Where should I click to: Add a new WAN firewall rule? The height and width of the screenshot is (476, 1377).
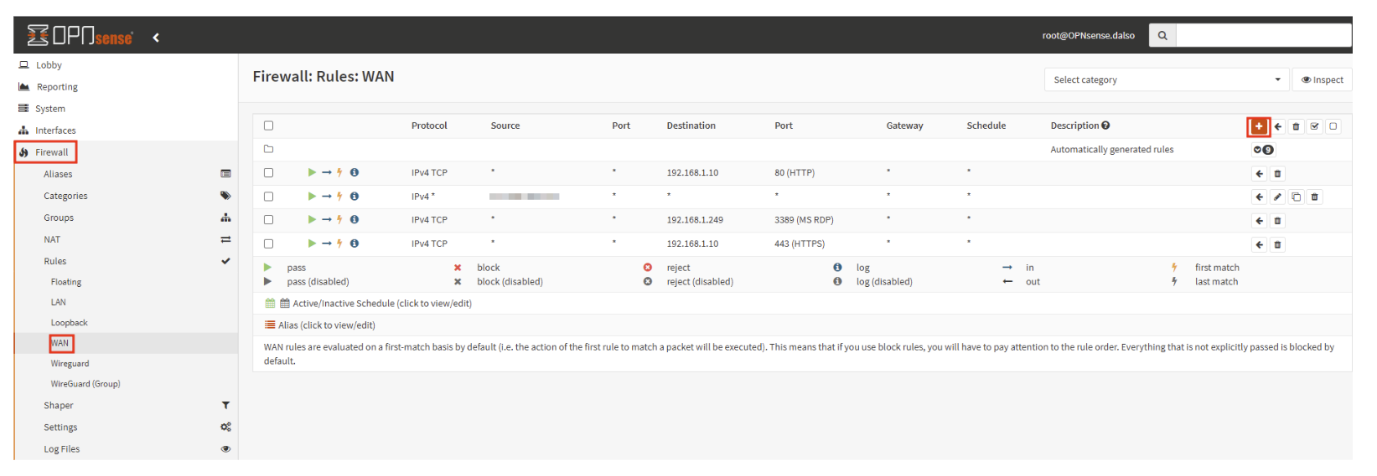(1258, 126)
